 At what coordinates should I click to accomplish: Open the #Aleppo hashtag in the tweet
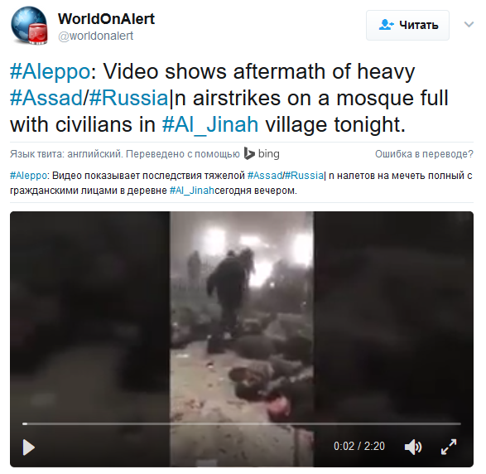(x=51, y=72)
